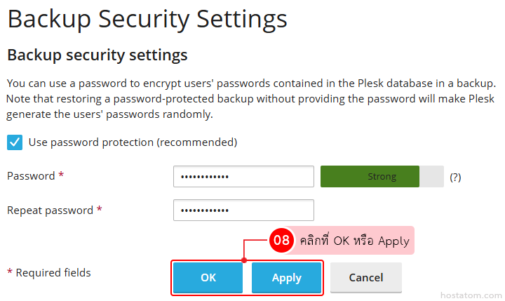Click the Repeat password field label
Viewport: 505px width, 301px height.
coord(50,210)
